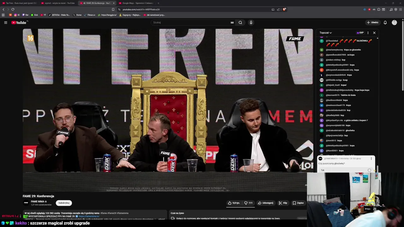Open chat user @KrystianPyrc-i4z

click(x=335, y=120)
